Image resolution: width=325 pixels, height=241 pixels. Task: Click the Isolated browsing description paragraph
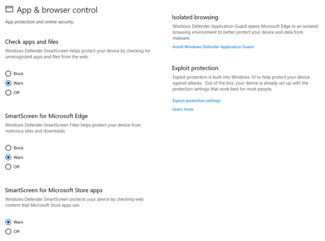point(245,31)
